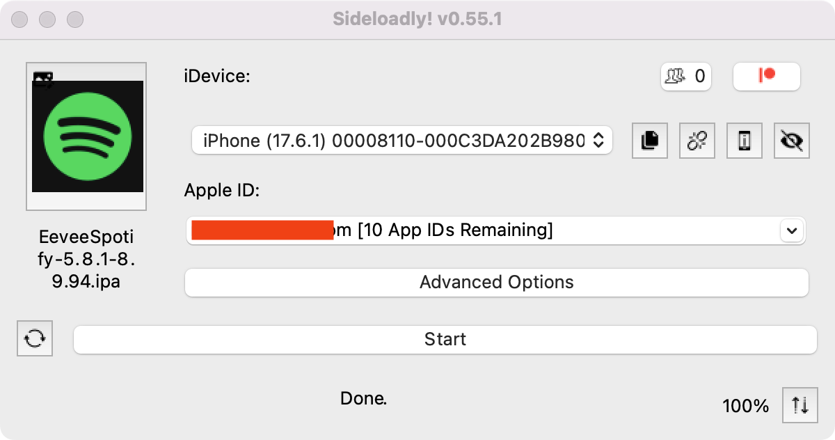Expand the iDevice selection dropdown
This screenshot has height=440, width=835.
pyautogui.click(x=402, y=141)
